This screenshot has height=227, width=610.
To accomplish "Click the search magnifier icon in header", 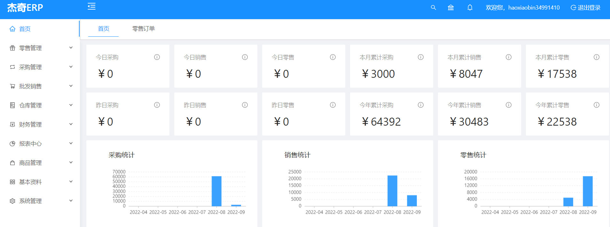I will click(x=433, y=7).
